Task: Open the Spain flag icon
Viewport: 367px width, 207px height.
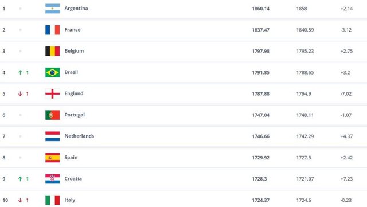Action: click(x=52, y=158)
